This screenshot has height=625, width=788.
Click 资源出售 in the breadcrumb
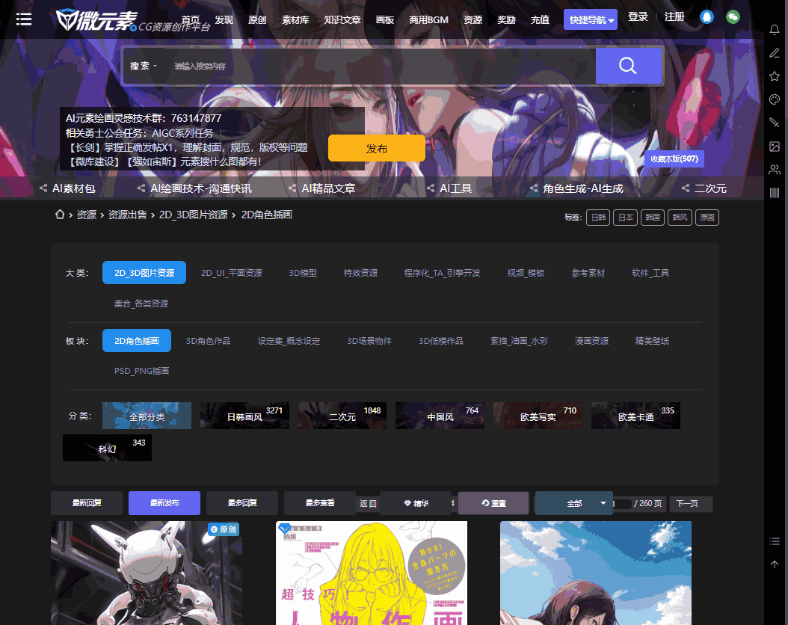point(128,215)
